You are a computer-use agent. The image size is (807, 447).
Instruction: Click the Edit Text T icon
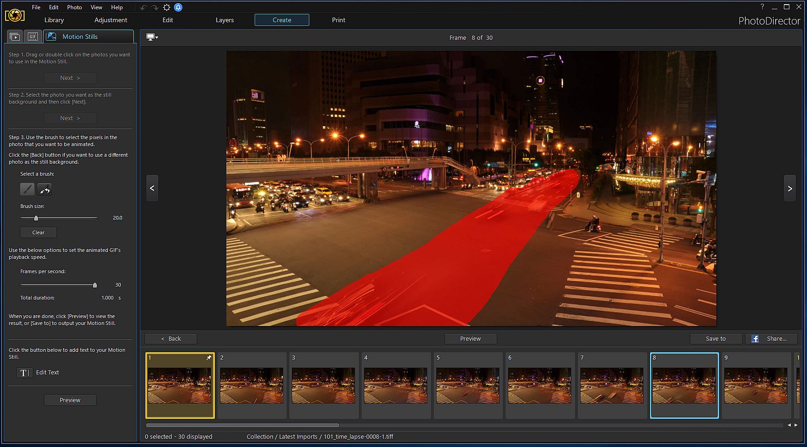tap(24, 373)
